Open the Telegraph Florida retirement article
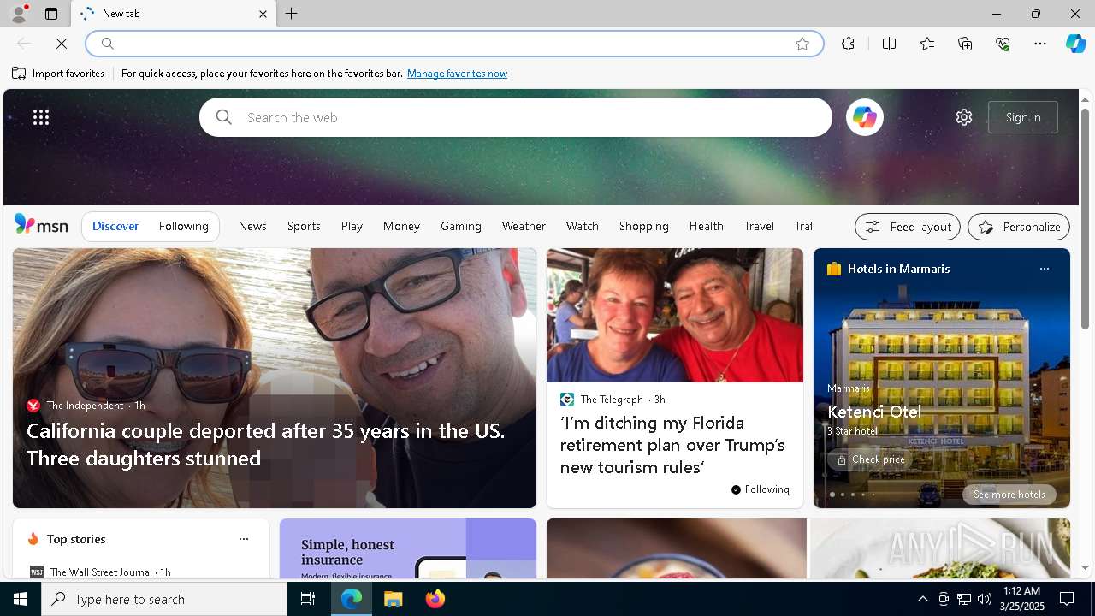 point(672,445)
